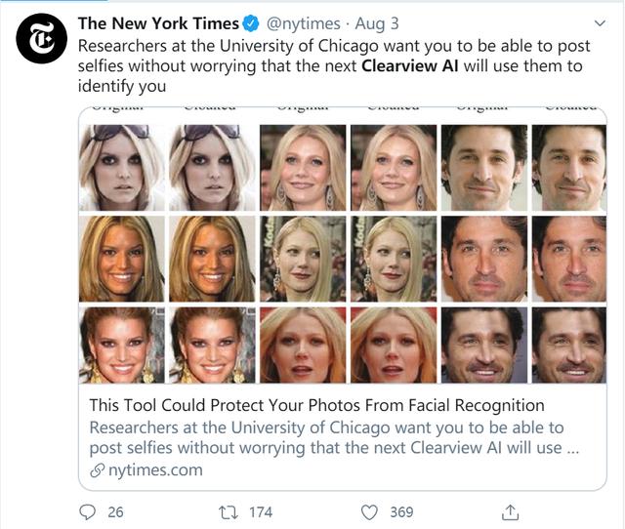Click the 26 replies count

pos(115,511)
